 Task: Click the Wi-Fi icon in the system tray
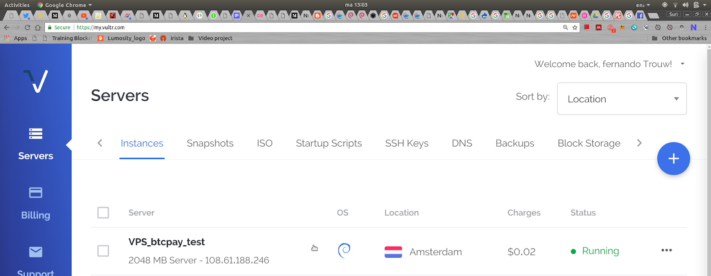coord(675,5)
